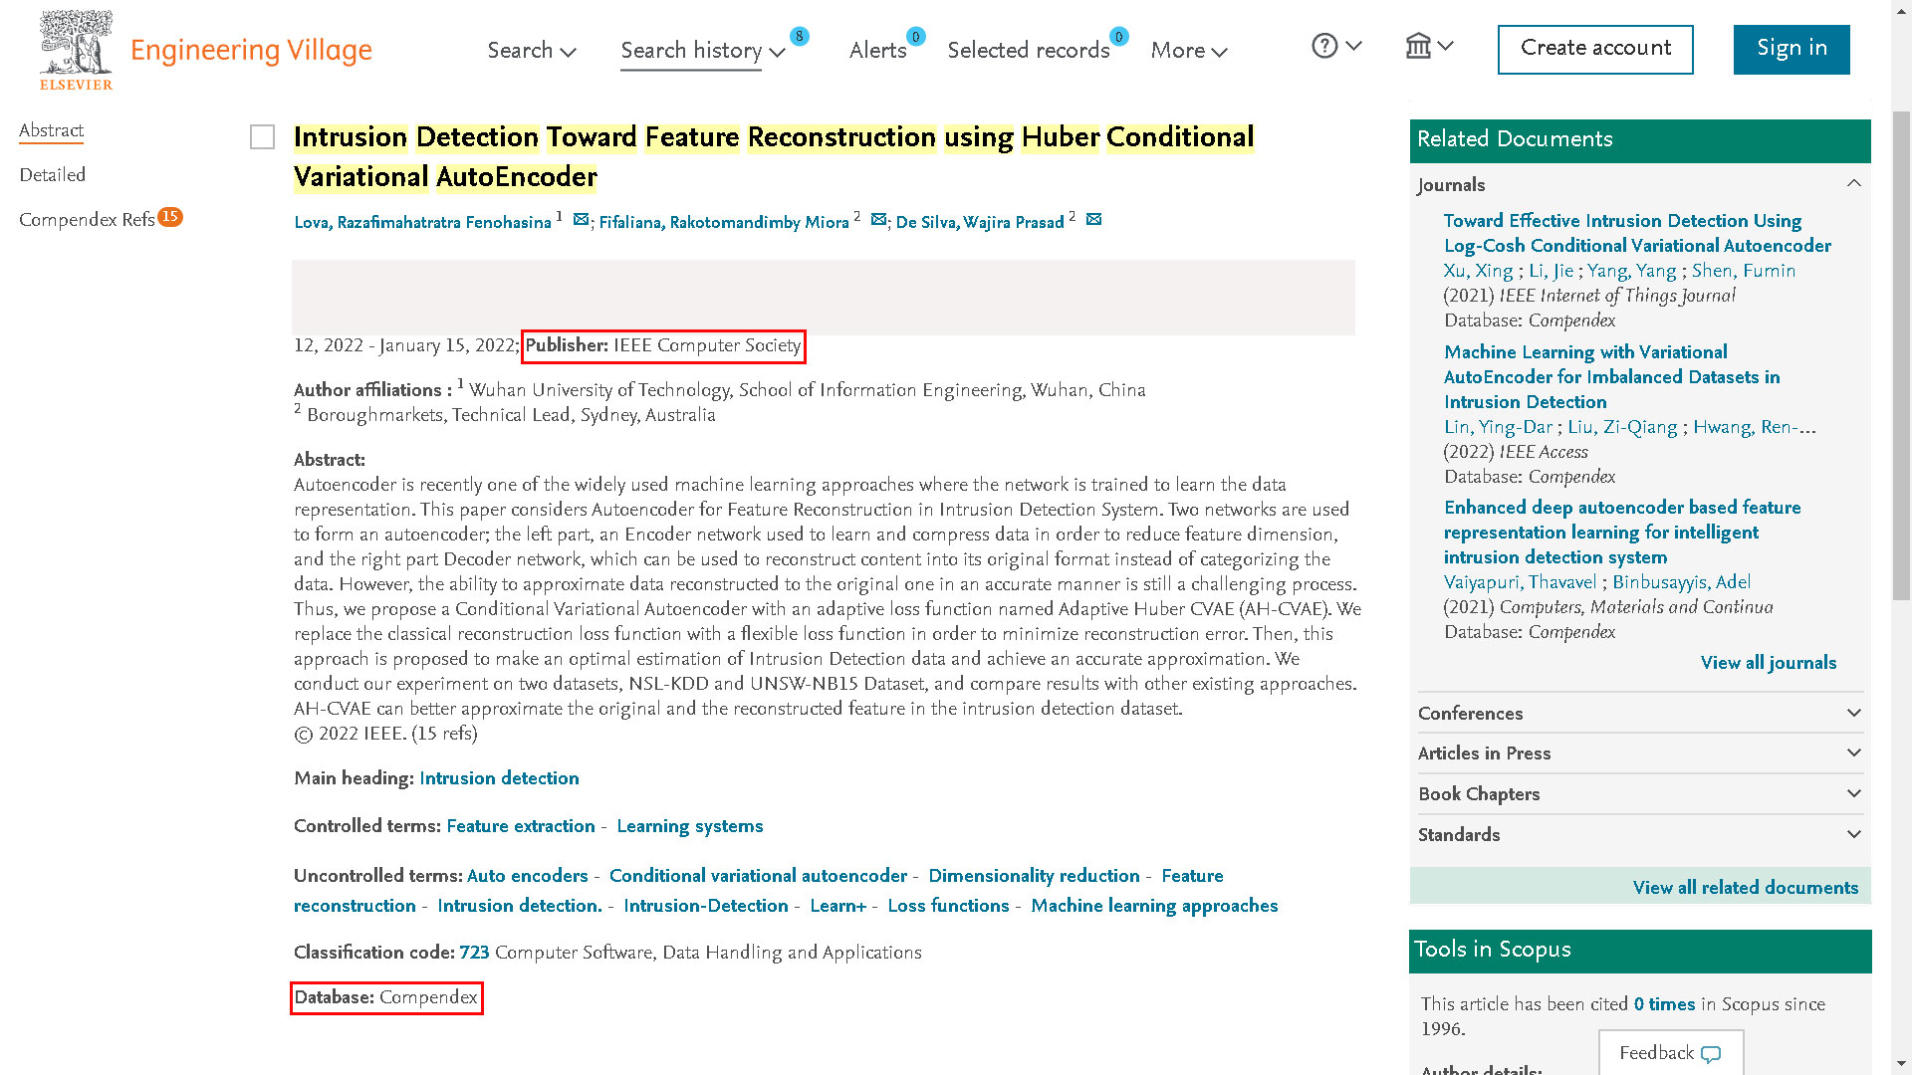Image resolution: width=1912 pixels, height=1075 pixels.
Task: Click the Loss functions term
Action: pyautogui.click(x=948, y=906)
